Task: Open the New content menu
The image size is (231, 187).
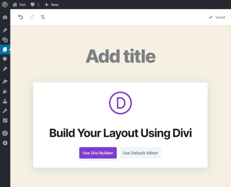Action: click(52, 5)
